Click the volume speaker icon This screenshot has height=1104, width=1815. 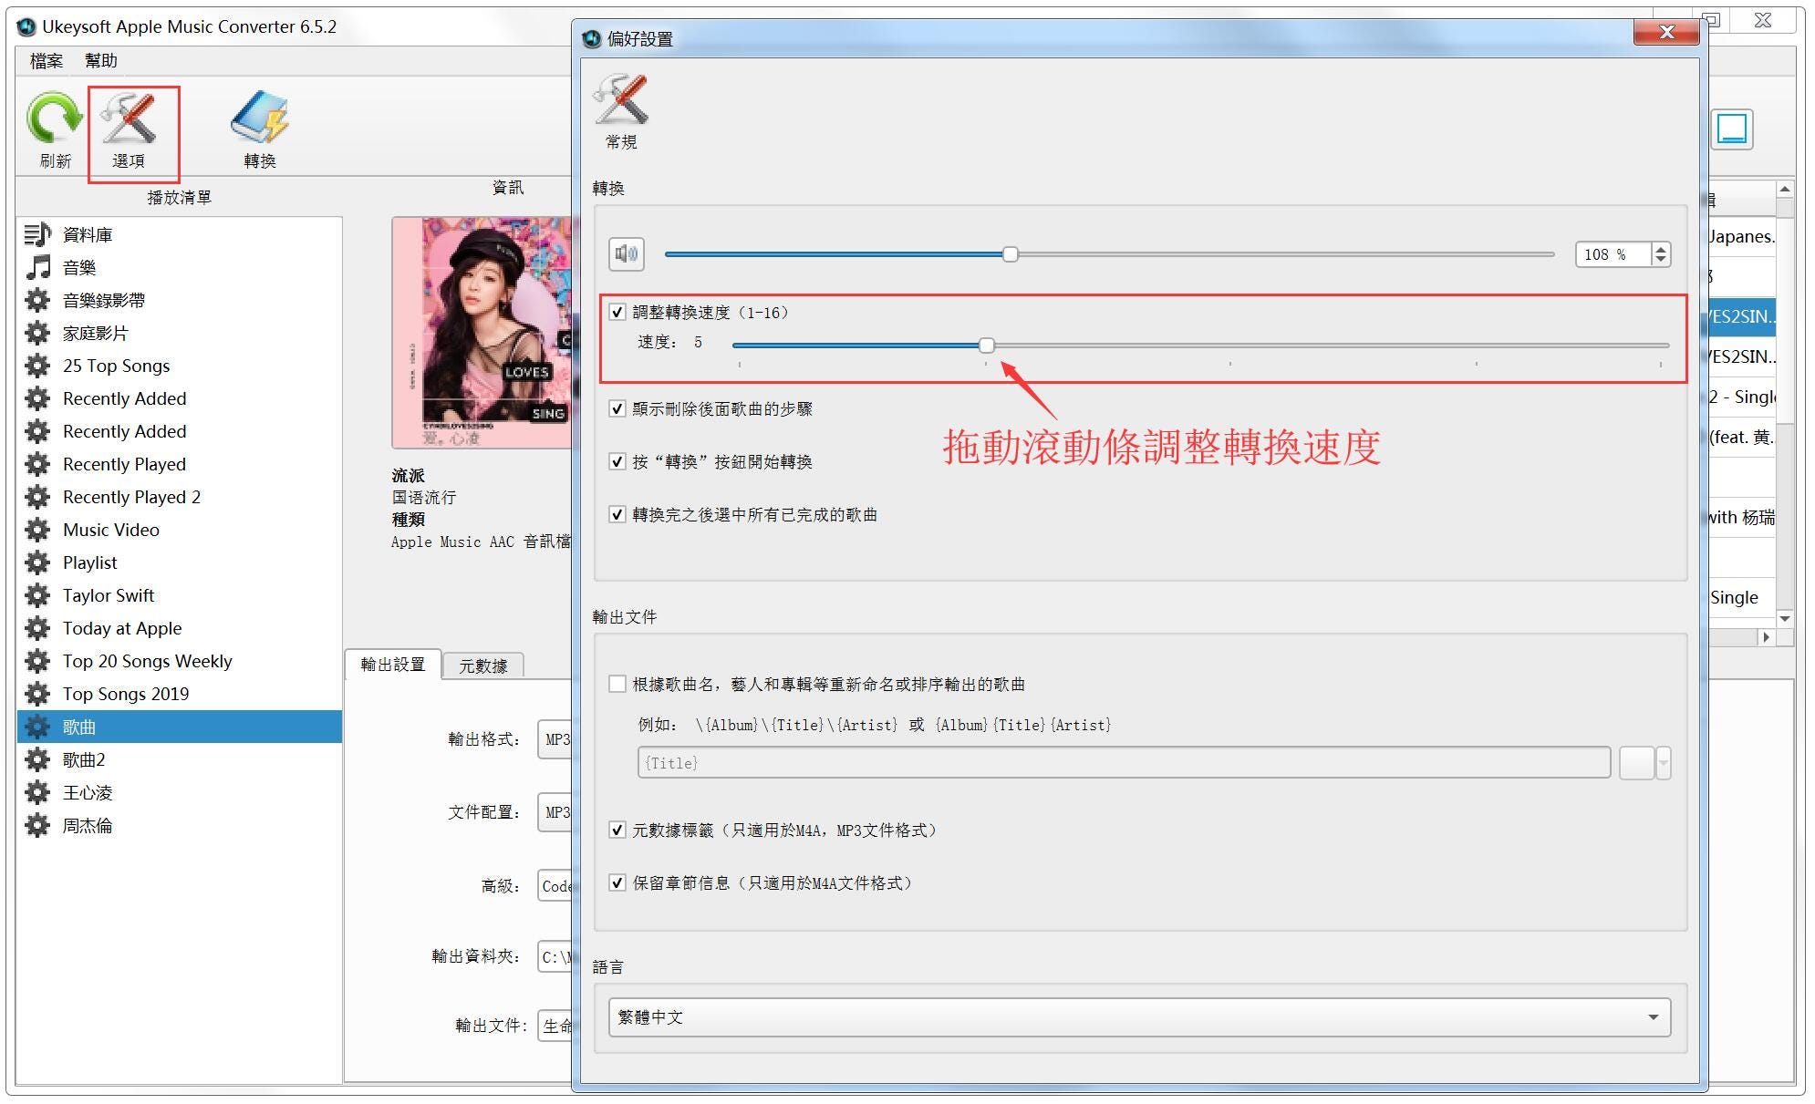pyautogui.click(x=627, y=254)
